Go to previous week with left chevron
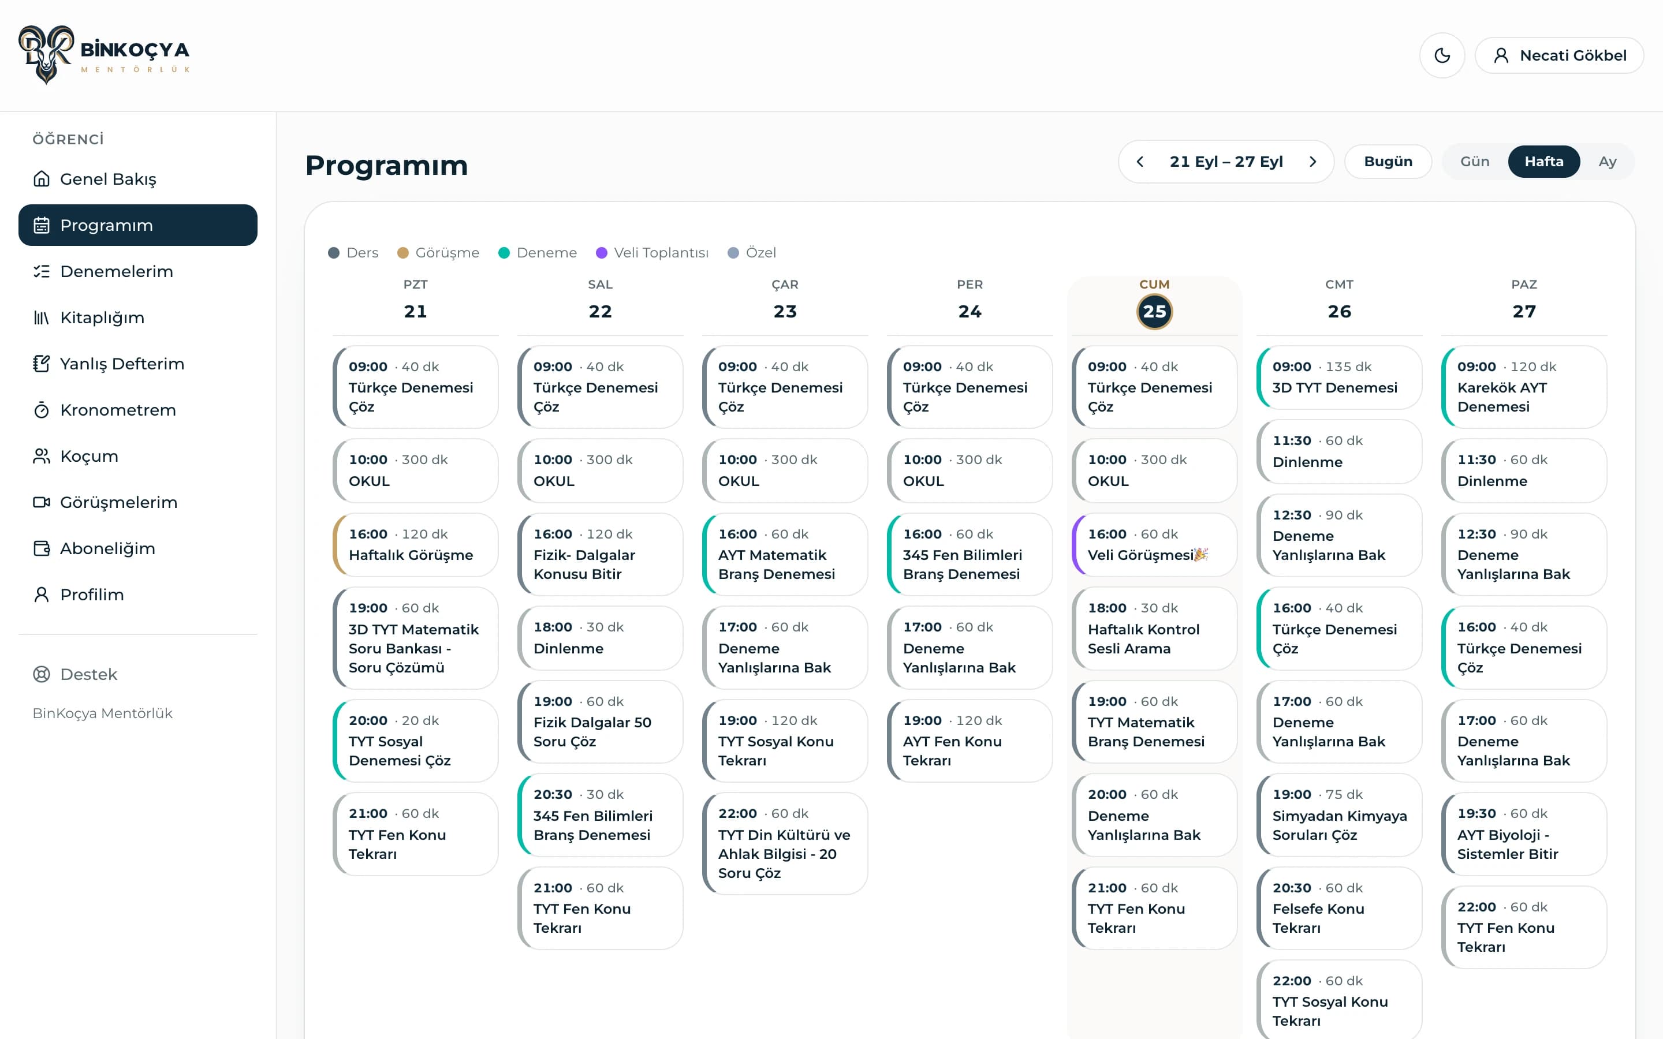This screenshot has width=1663, height=1039. click(1140, 162)
